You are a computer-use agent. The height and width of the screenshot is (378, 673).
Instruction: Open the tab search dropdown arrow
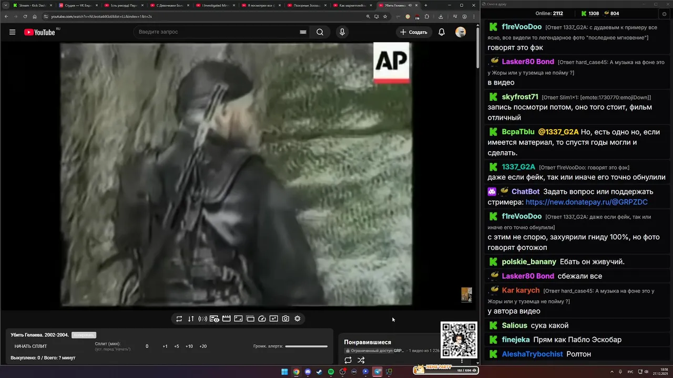coord(5,5)
